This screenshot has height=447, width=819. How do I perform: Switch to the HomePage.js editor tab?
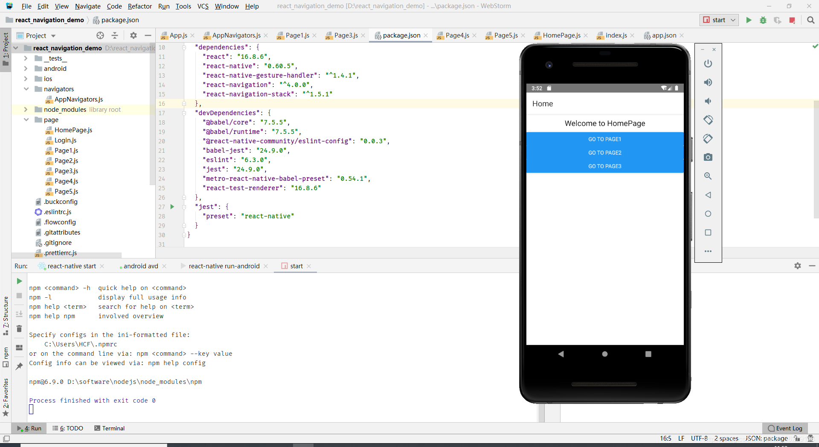(x=562, y=35)
